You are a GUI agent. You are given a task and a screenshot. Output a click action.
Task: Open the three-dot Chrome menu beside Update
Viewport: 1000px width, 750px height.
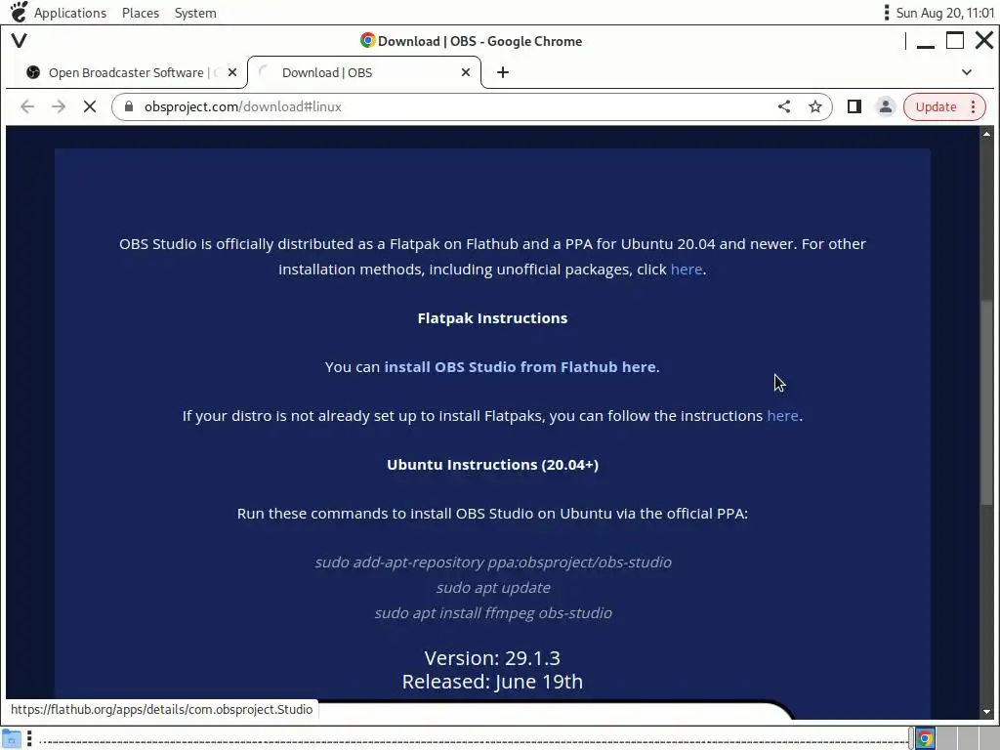coord(974,106)
